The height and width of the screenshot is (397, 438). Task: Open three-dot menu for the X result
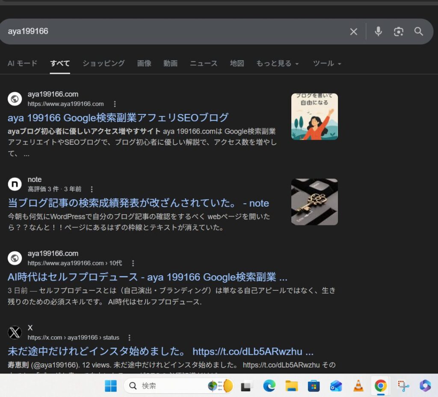click(x=129, y=338)
